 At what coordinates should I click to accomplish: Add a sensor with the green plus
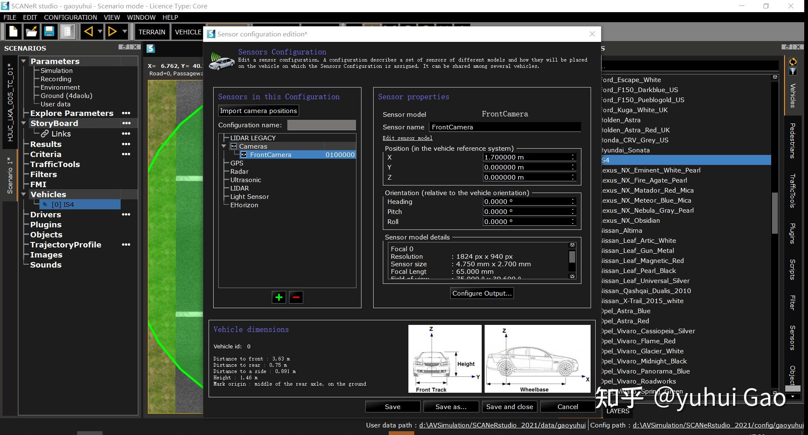point(279,298)
